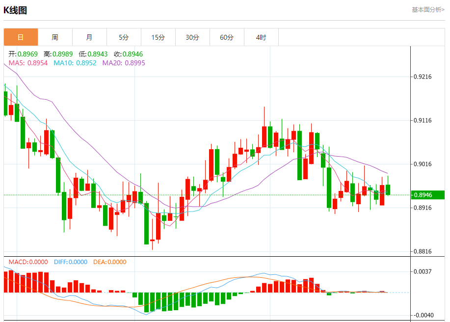
Task: Click the DEA:0.0000 indicator label
Action: 109,262
